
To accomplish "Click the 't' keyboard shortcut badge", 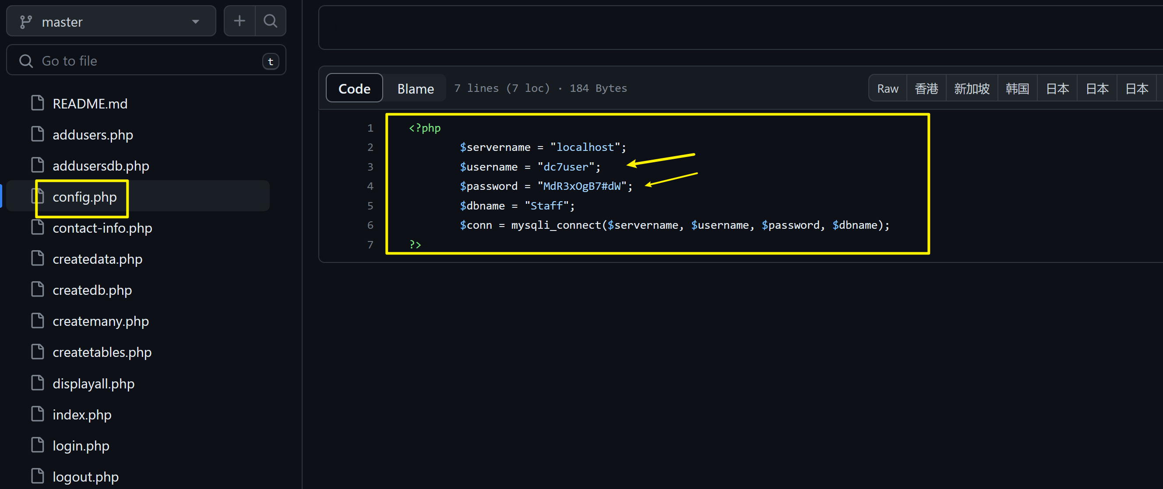I will point(271,61).
